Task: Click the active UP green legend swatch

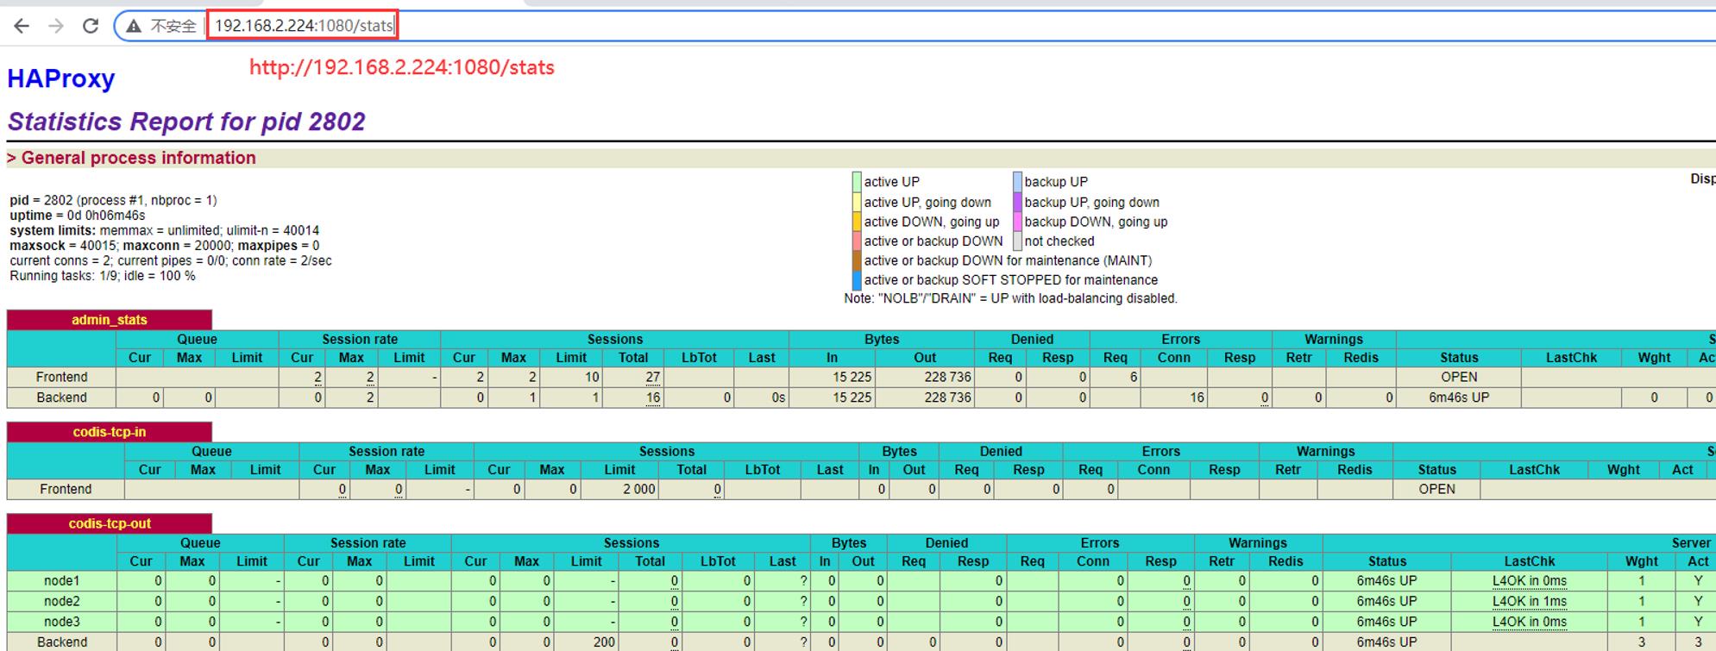Action: coord(857,182)
